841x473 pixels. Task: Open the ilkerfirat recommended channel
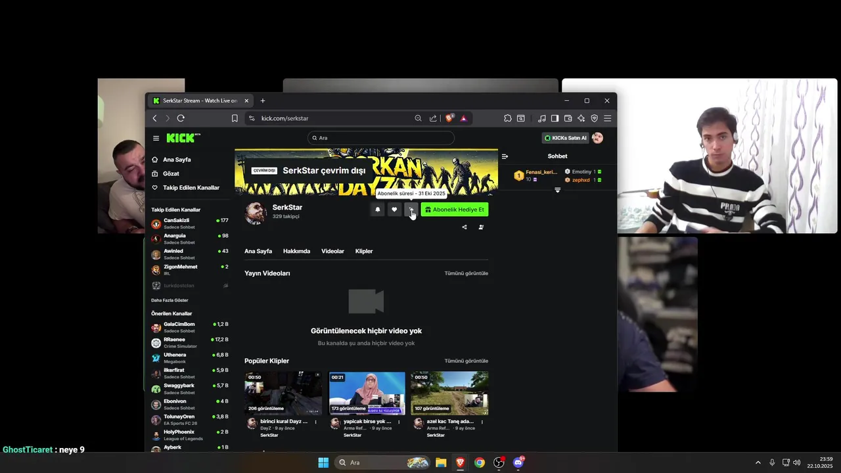pos(190,373)
